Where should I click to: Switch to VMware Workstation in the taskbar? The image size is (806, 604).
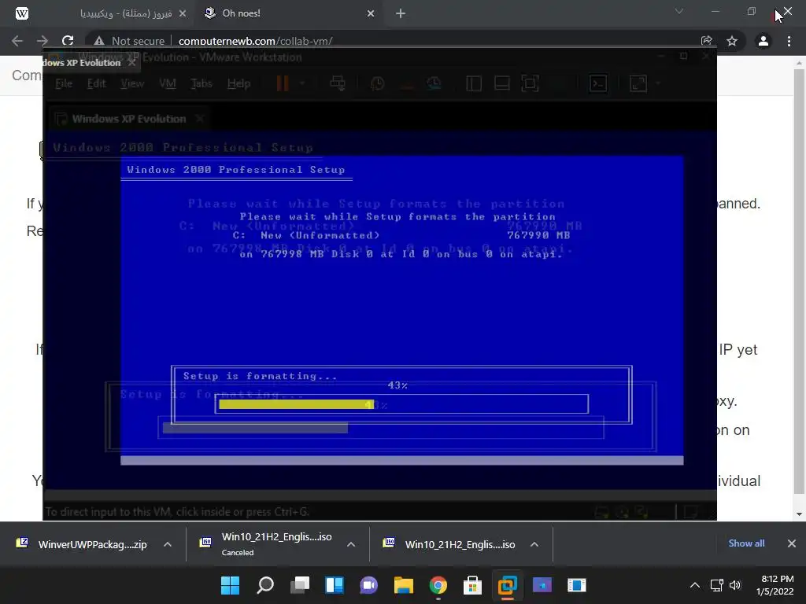pos(508,585)
